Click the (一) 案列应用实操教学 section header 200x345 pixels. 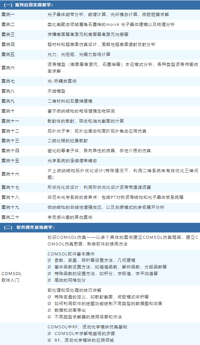tap(100, 5)
